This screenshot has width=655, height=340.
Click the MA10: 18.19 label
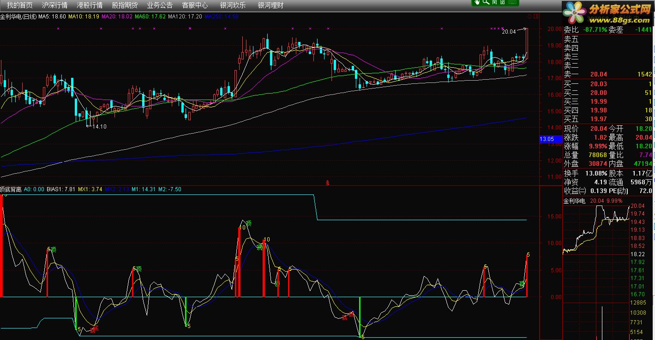point(84,17)
